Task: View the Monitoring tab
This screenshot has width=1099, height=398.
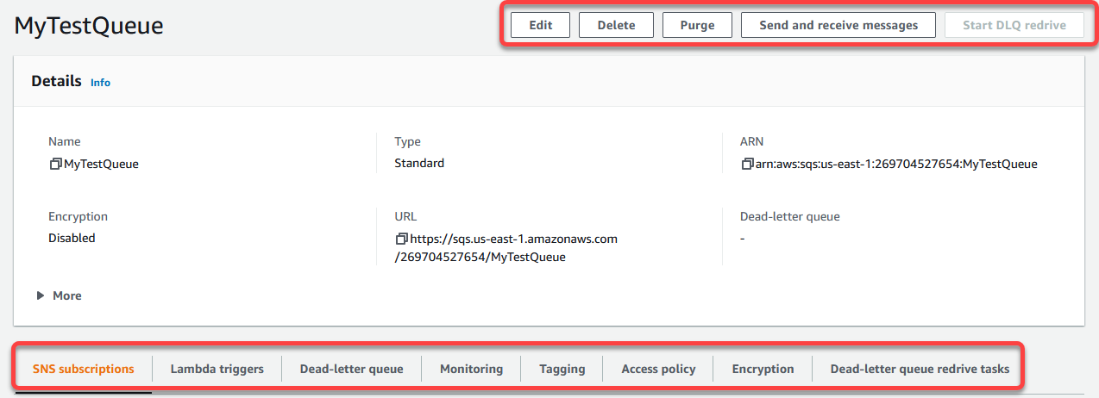Action: pos(471,369)
